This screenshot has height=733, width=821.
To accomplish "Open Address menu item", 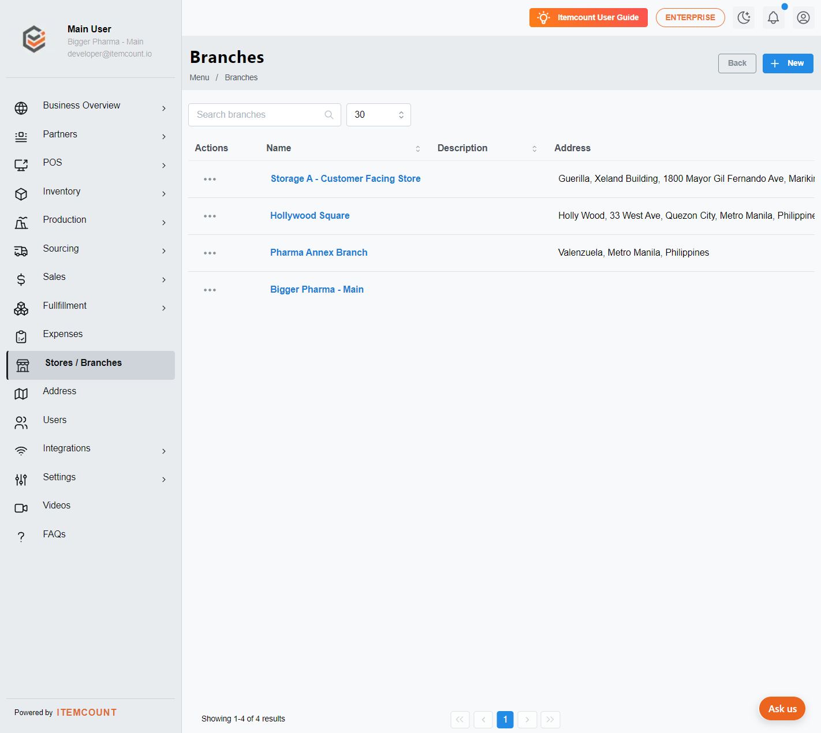I will (91, 394).
